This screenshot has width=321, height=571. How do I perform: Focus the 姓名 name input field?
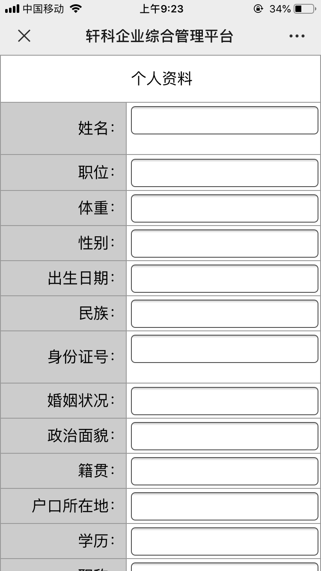tap(224, 120)
